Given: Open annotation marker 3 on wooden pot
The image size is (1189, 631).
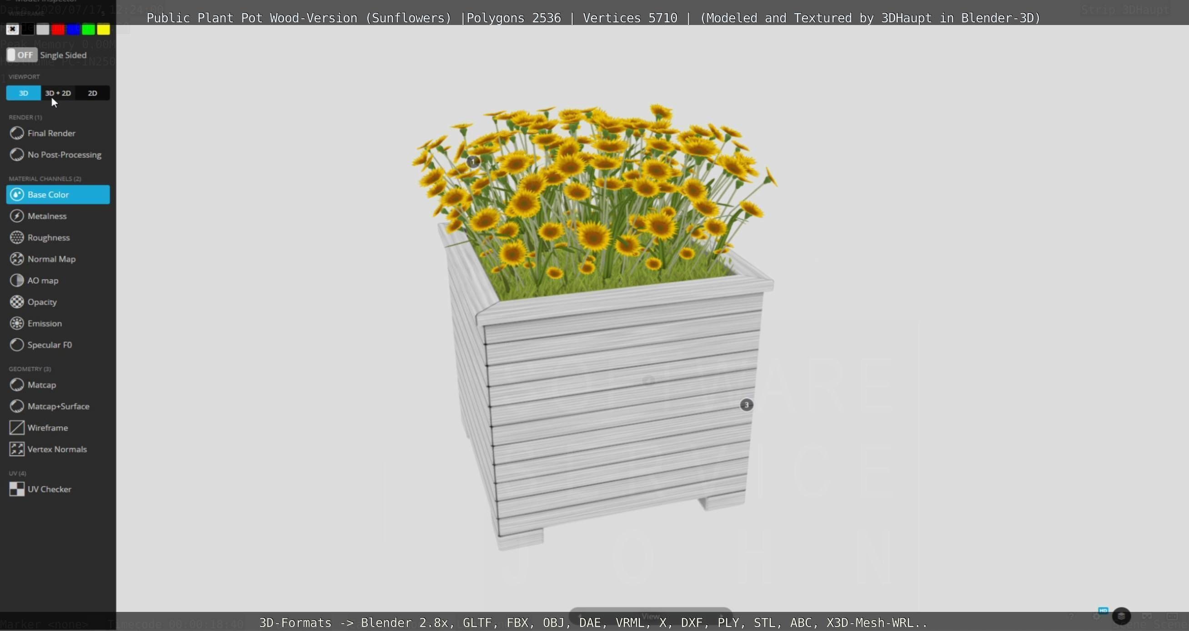Looking at the screenshot, I should tap(746, 405).
